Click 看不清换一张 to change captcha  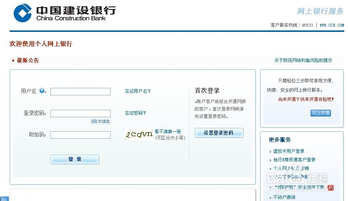click(168, 131)
